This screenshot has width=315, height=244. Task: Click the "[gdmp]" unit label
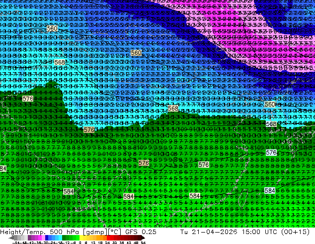(95, 232)
